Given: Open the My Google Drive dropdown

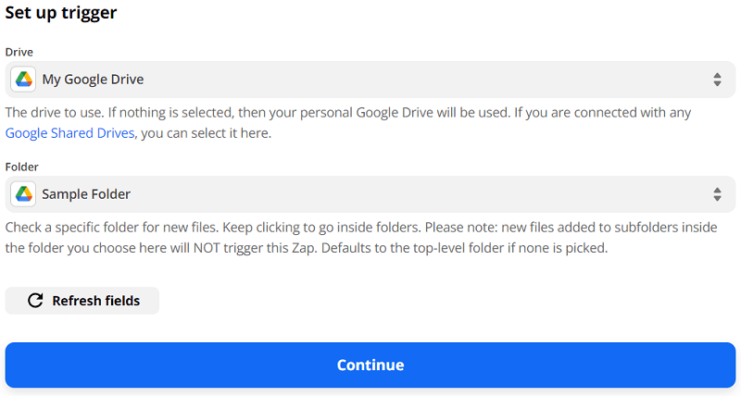Looking at the screenshot, I should (x=370, y=80).
